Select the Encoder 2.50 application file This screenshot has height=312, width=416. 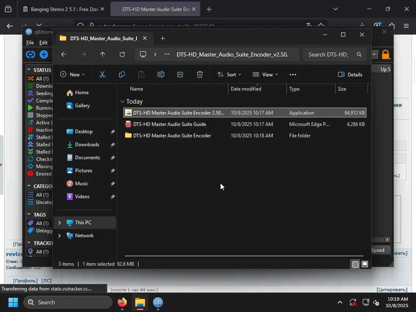245,113
